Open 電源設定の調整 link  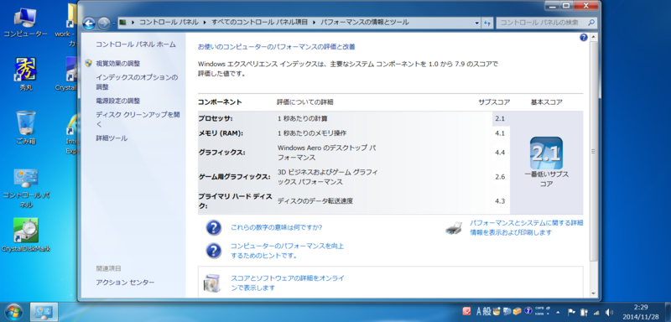[x=117, y=101]
